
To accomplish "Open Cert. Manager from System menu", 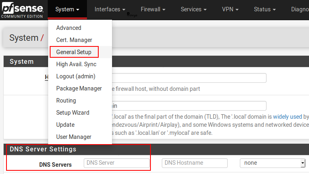I will (x=80, y=40).
